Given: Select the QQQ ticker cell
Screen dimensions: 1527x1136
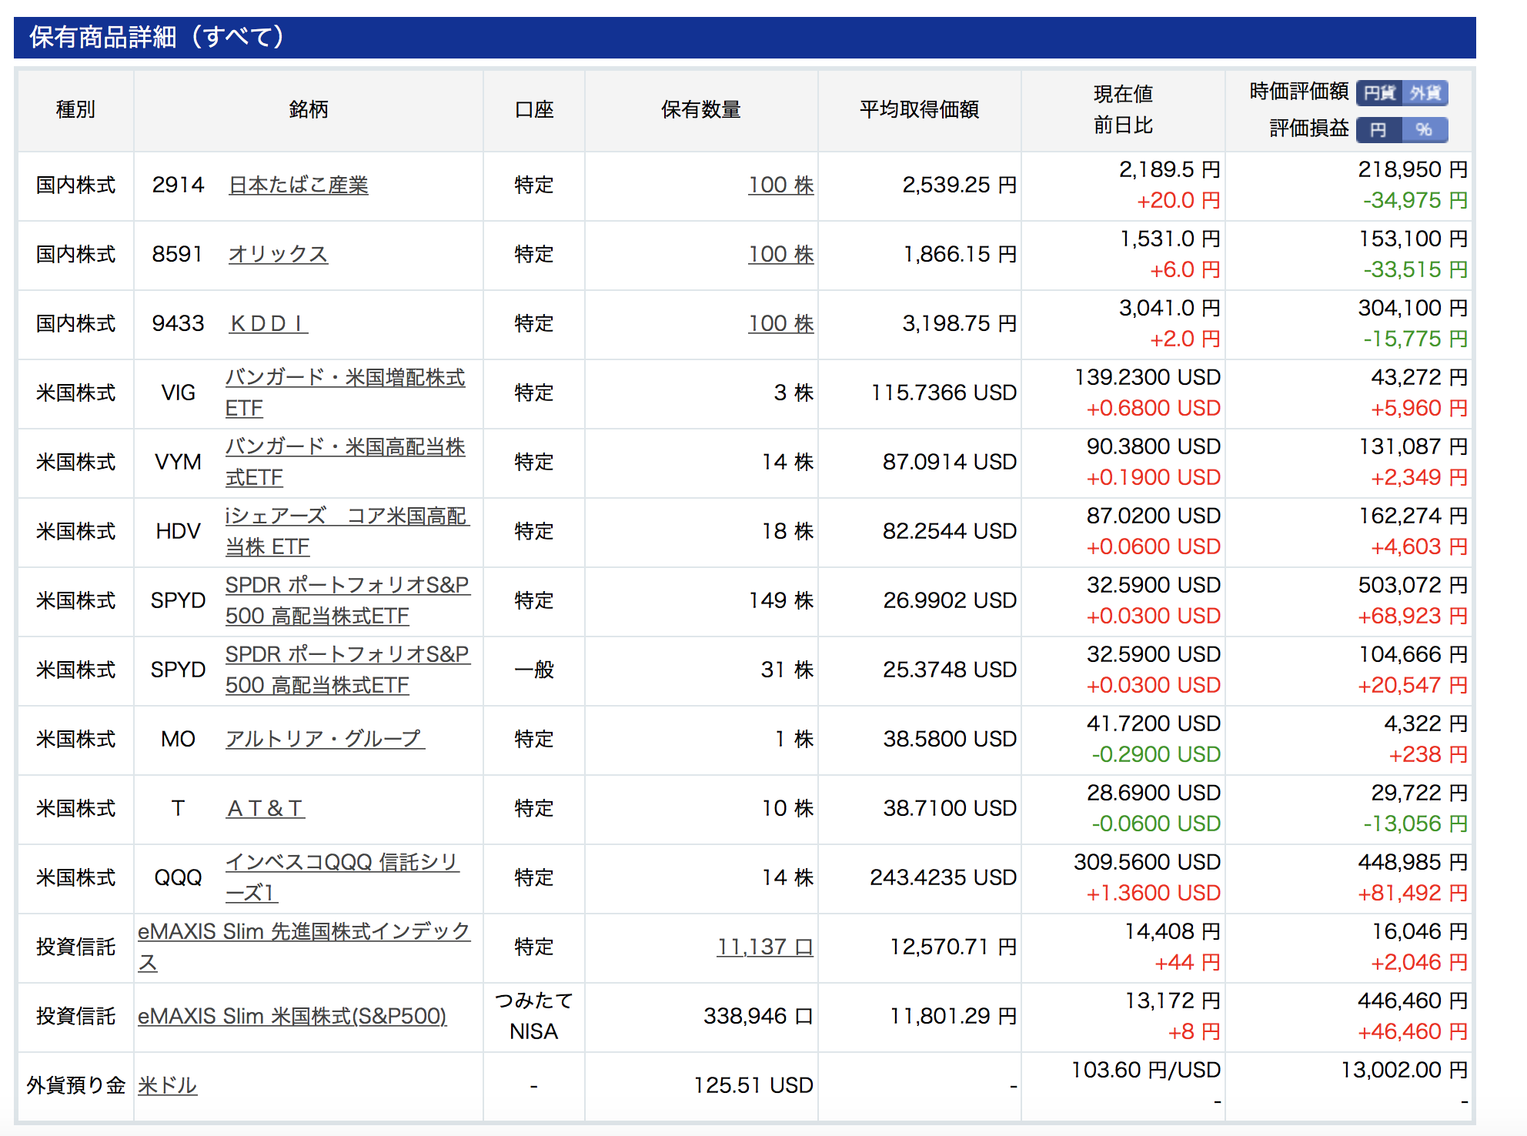Looking at the screenshot, I should point(178,878).
